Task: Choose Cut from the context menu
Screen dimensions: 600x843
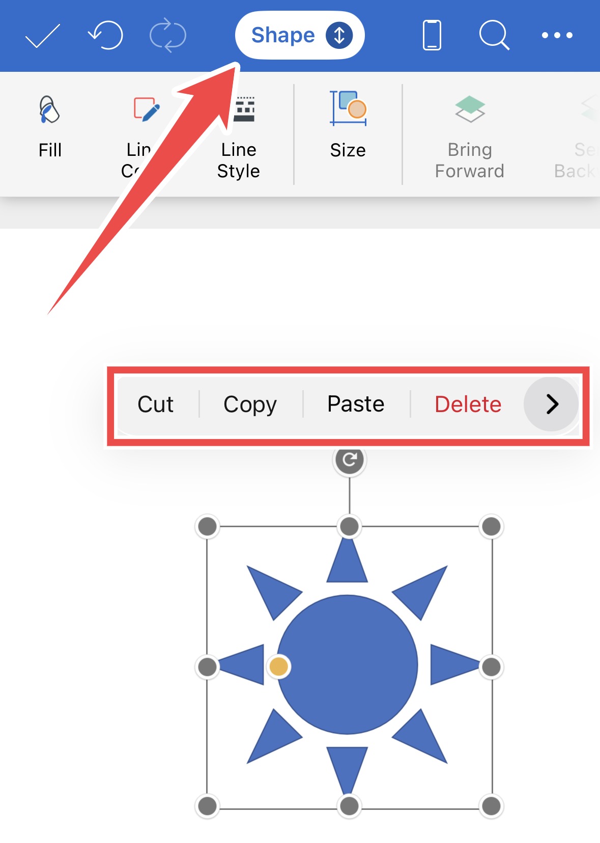Action: pyautogui.click(x=156, y=404)
